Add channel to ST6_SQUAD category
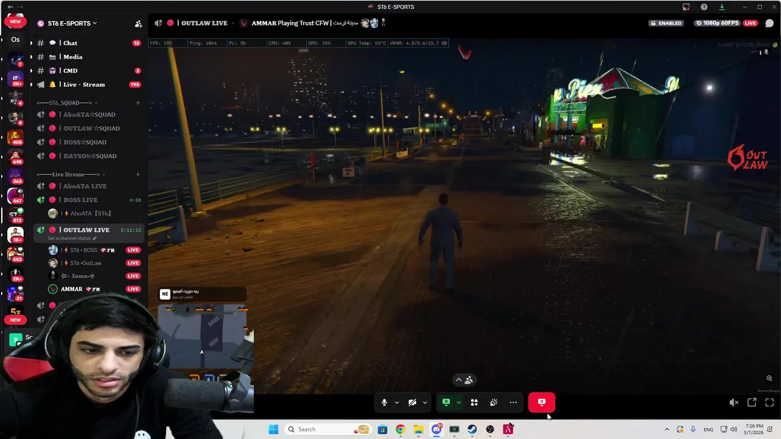 click(x=138, y=103)
